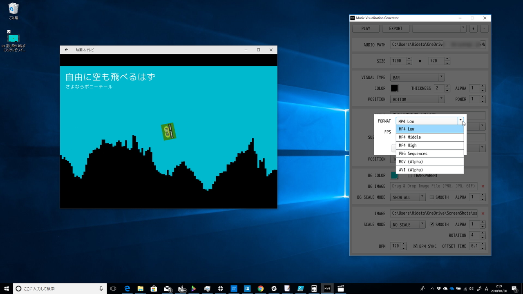The image size is (523, 294).
Task: Choose MOV (Alpha) in the format list
Action: coord(430,162)
